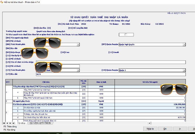Open the Quận Ngô Quyền district dropdown
The width and height of the screenshot is (195, 134).
184,45
